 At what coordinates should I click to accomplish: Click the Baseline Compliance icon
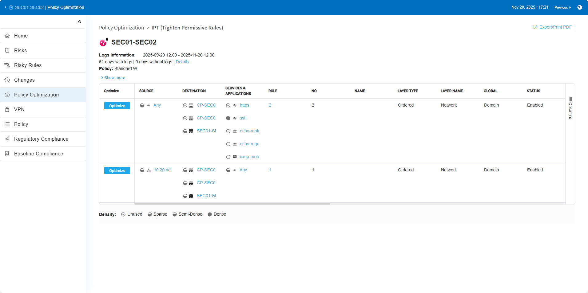(7, 154)
